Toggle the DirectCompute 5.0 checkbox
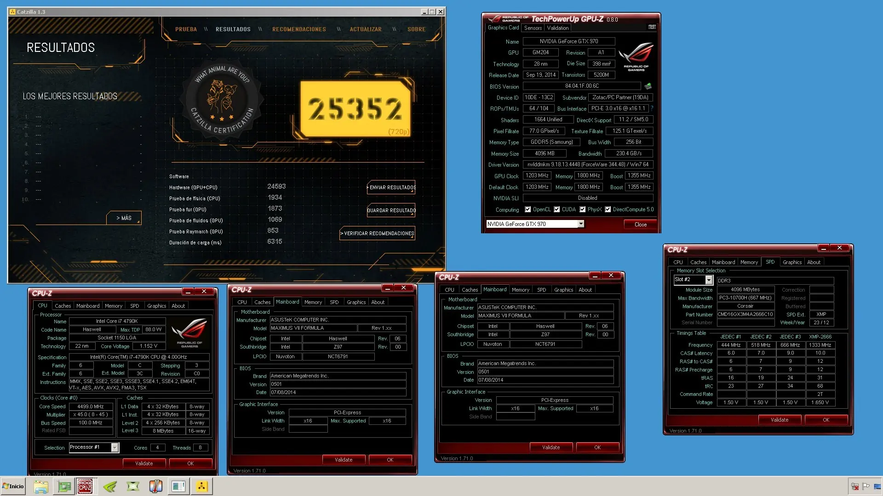This screenshot has width=883, height=496. [x=608, y=209]
